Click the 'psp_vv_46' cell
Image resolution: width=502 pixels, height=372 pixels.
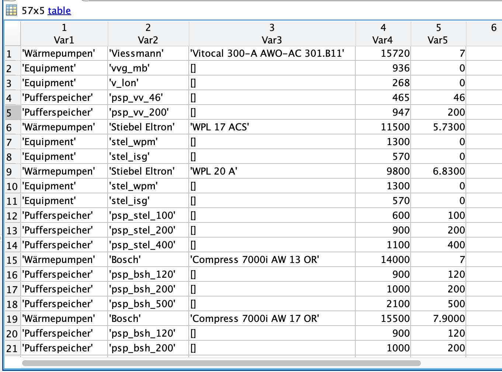(x=136, y=98)
